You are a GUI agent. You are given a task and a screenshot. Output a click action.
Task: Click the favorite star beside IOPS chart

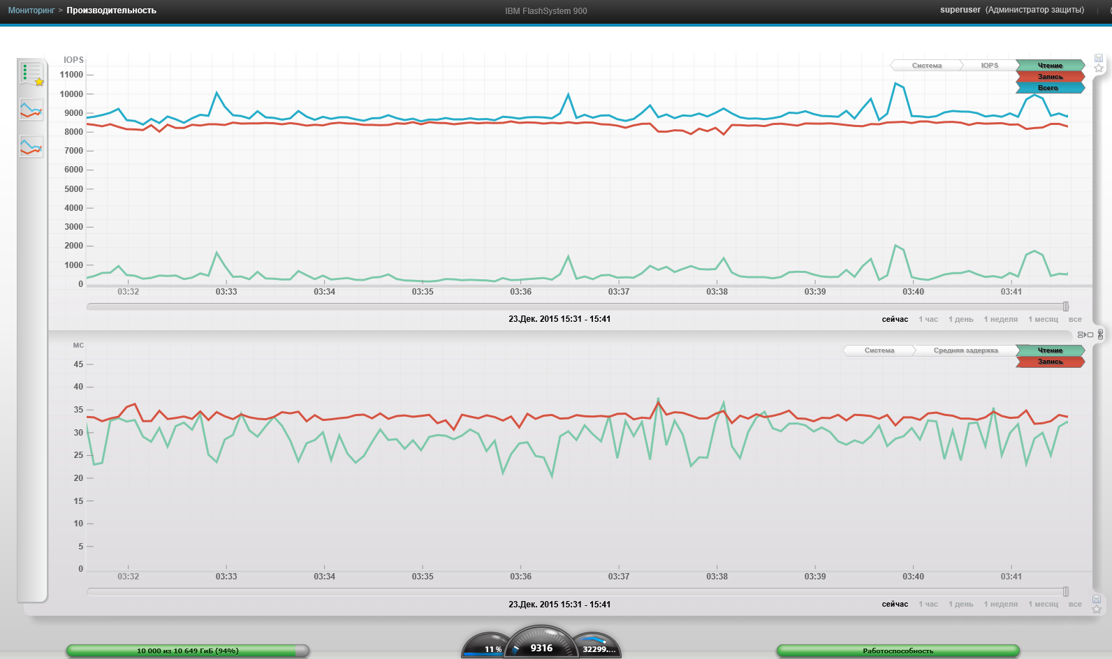(1098, 68)
